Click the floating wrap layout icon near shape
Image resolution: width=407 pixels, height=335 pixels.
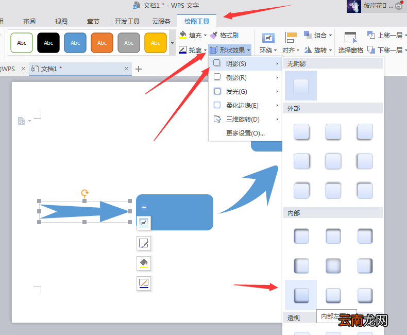tap(144, 223)
